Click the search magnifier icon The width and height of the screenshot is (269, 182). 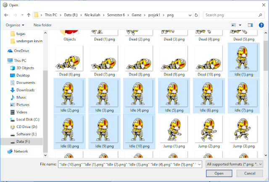pyautogui.click(x=260, y=15)
